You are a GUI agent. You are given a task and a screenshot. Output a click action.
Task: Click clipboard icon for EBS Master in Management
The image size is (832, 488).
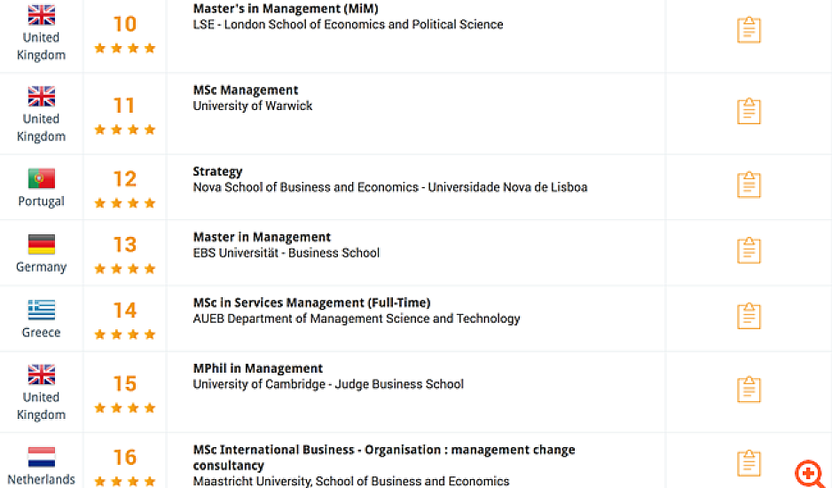(x=749, y=250)
